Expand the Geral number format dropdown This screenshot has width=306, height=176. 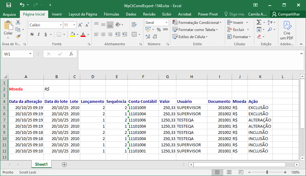tap(166, 23)
